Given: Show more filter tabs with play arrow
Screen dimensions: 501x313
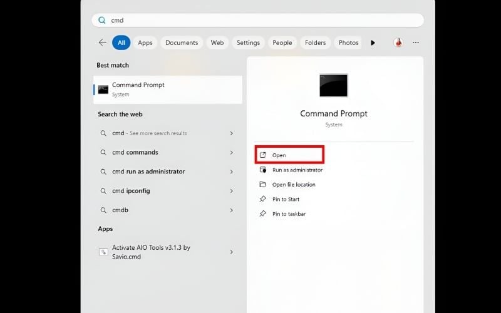Looking at the screenshot, I should pos(373,43).
